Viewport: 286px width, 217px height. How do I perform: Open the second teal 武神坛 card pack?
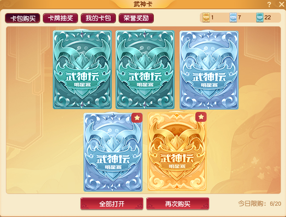pos(145,69)
